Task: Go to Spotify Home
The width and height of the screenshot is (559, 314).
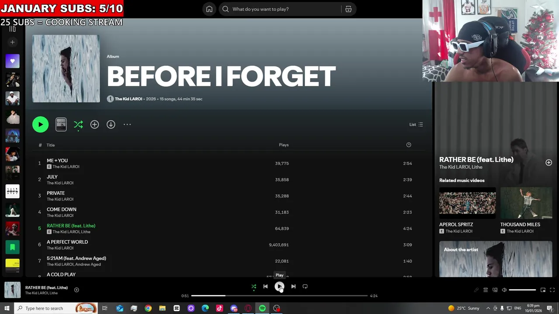Action: coord(209,9)
